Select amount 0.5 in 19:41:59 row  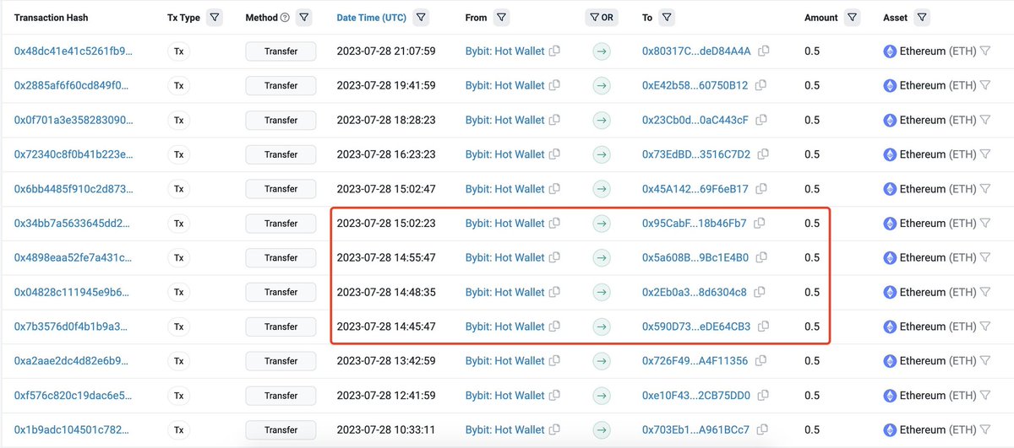pos(812,85)
